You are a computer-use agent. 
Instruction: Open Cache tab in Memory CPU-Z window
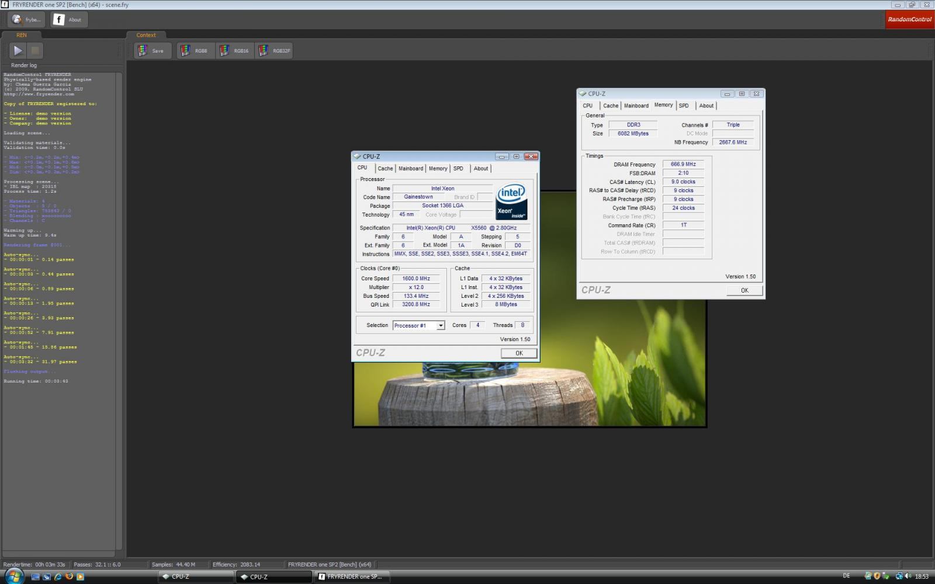point(611,106)
